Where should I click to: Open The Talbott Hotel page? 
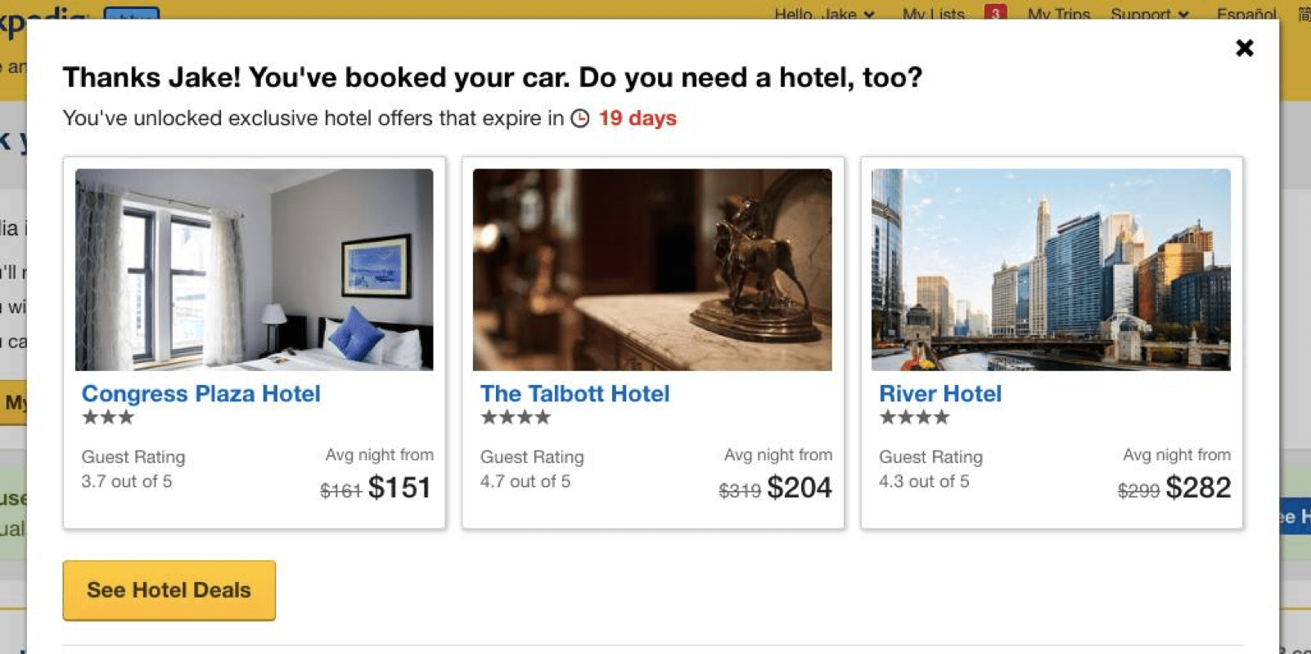[x=575, y=394]
